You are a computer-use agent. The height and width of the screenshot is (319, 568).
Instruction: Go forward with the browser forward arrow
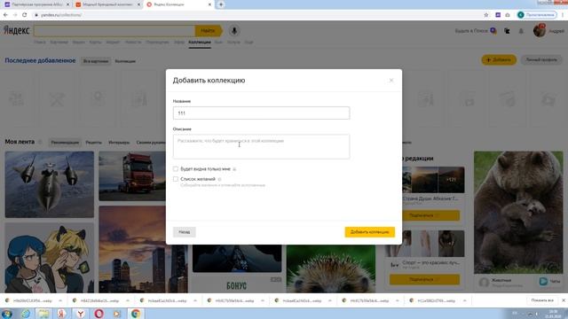15,15
